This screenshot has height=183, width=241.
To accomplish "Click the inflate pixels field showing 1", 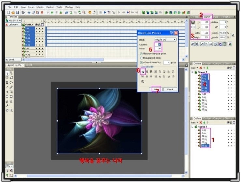I will 167,63.
